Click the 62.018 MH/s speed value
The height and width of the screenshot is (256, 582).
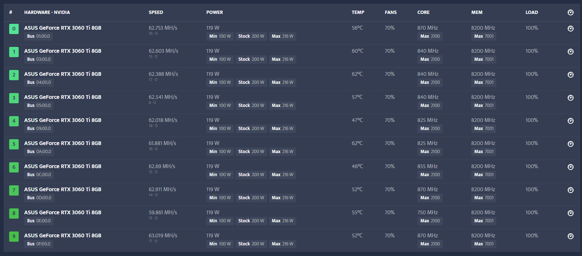tap(163, 120)
